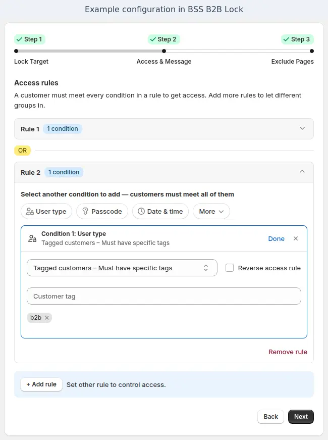The width and height of the screenshot is (328, 440).
Task: Expand Rule 1 with its chevron
Action: pos(302,128)
